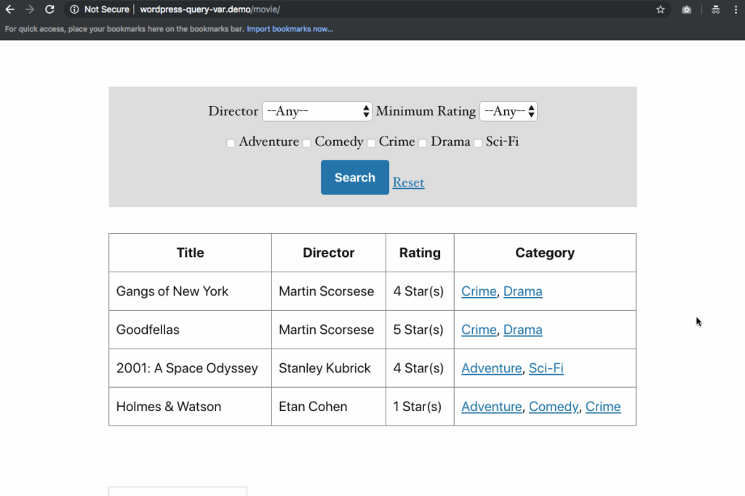Image resolution: width=745 pixels, height=496 pixels.
Task: Reload the movie listing page
Action: click(x=49, y=10)
